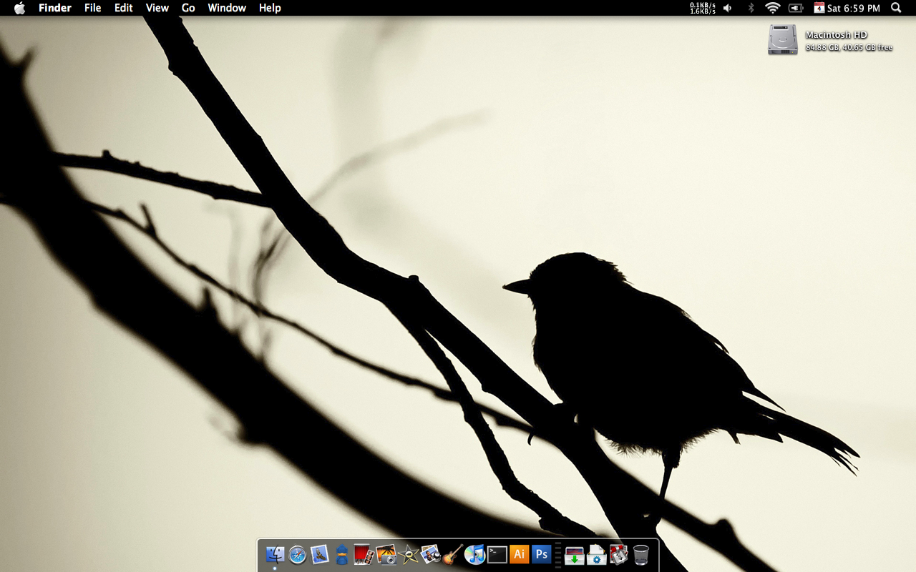Screen dimensions: 916x572
Task: Open Mail stamp icon in Dock
Action: tap(320, 554)
